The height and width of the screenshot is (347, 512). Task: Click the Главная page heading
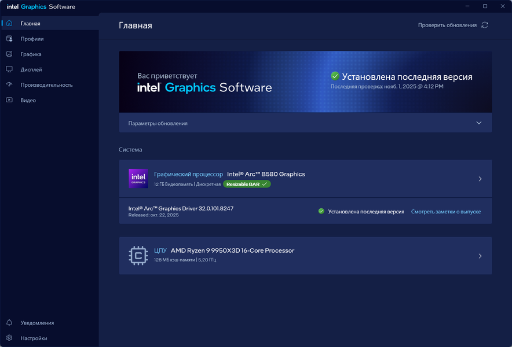click(x=136, y=25)
